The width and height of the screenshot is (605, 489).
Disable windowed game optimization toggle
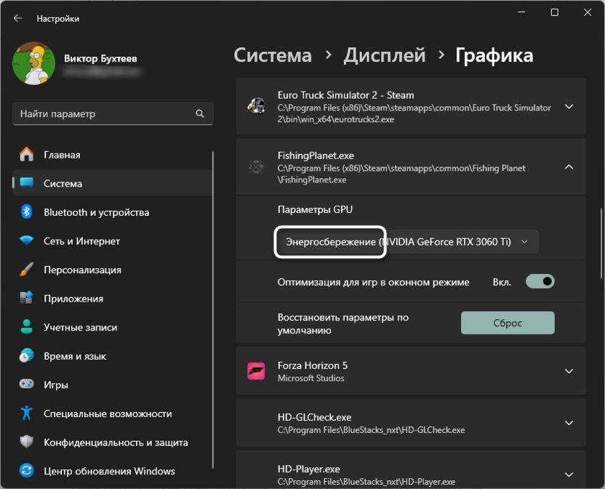pos(540,281)
